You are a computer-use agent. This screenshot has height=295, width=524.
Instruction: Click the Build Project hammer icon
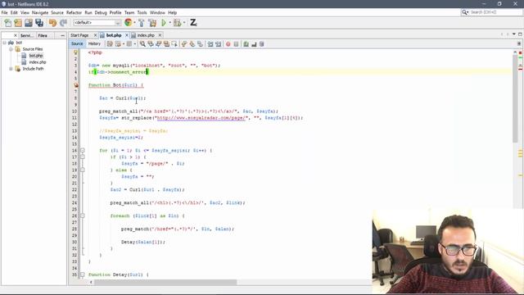[x=141, y=23]
